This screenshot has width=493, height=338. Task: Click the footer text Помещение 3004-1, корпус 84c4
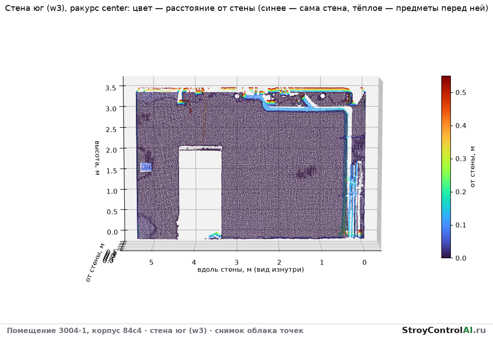(74, 330)
